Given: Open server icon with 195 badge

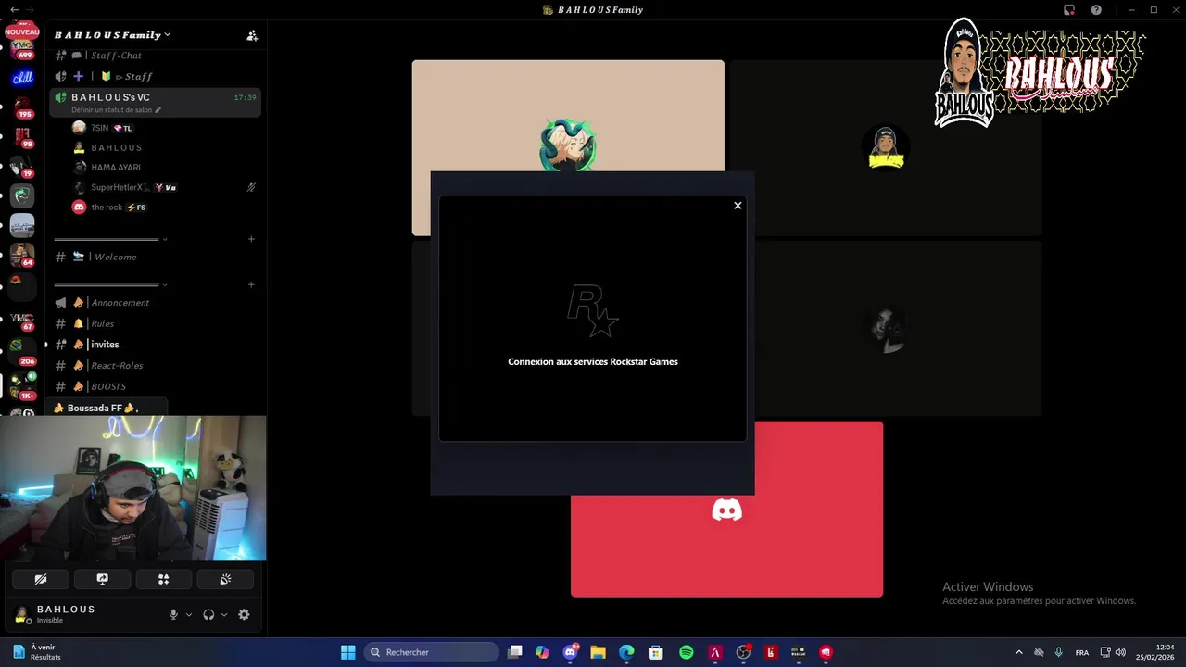Looking at the screenshot, I should 22,107.
